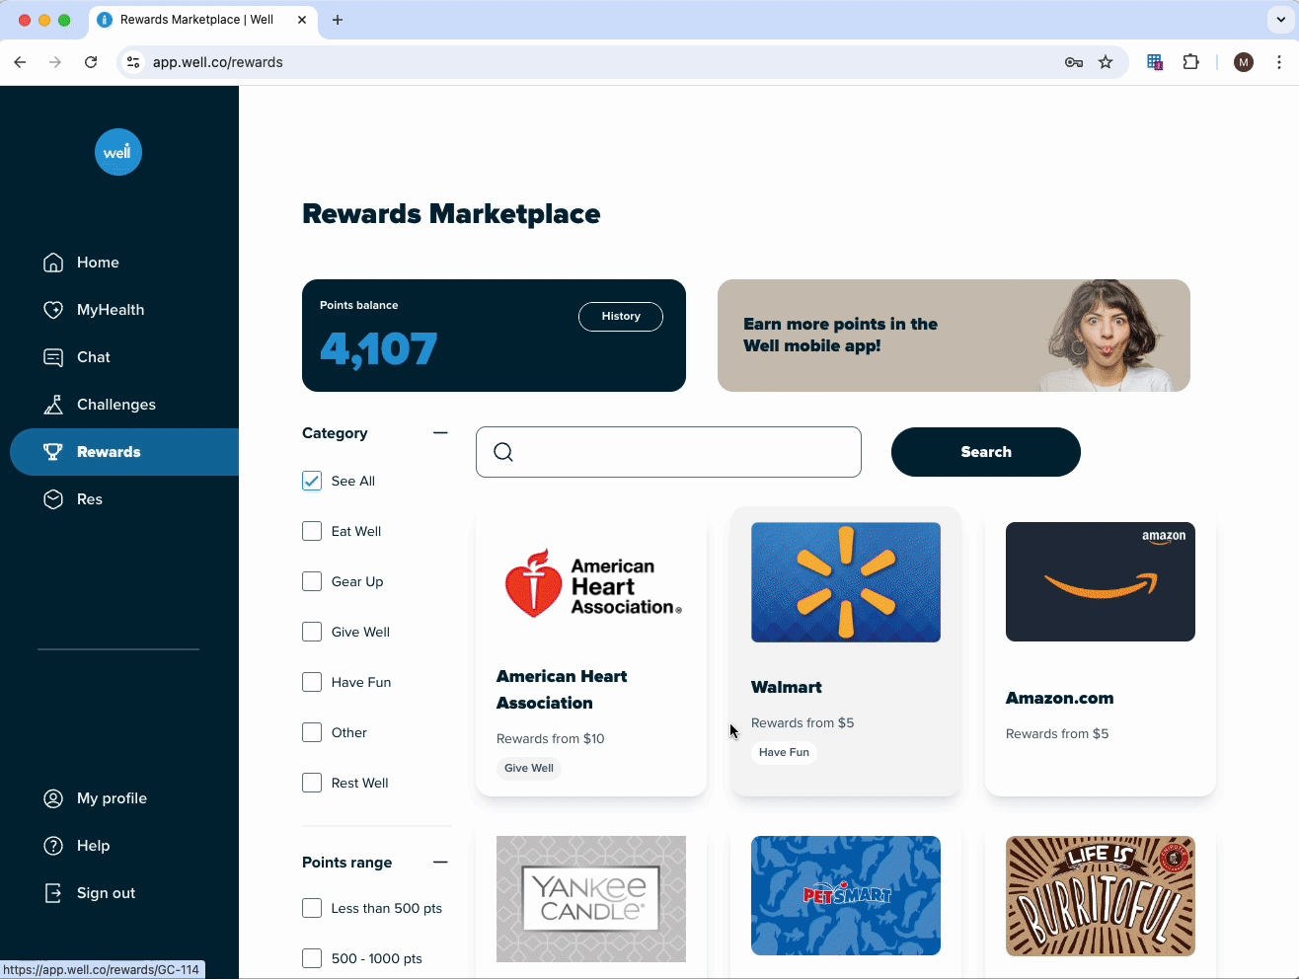Click the Have Fun tag on Walmart
Screen dimensions: 1299x979
pos(784,752)
